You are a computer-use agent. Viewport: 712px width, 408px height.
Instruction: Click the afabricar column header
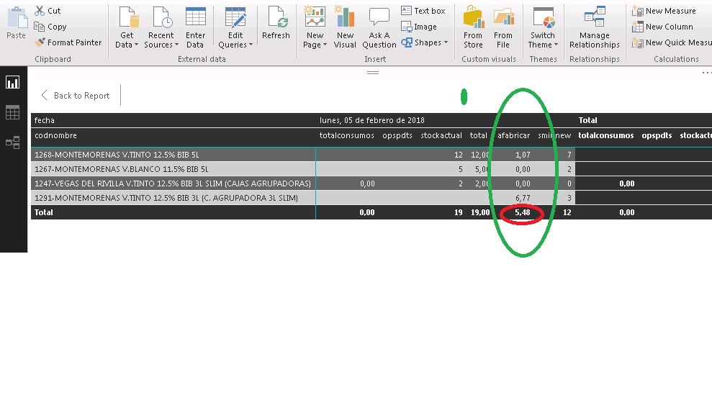tap(513, 135)
